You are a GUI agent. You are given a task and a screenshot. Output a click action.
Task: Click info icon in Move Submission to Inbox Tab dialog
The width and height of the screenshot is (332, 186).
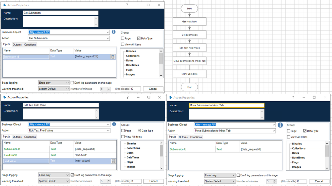click(280, 125)
